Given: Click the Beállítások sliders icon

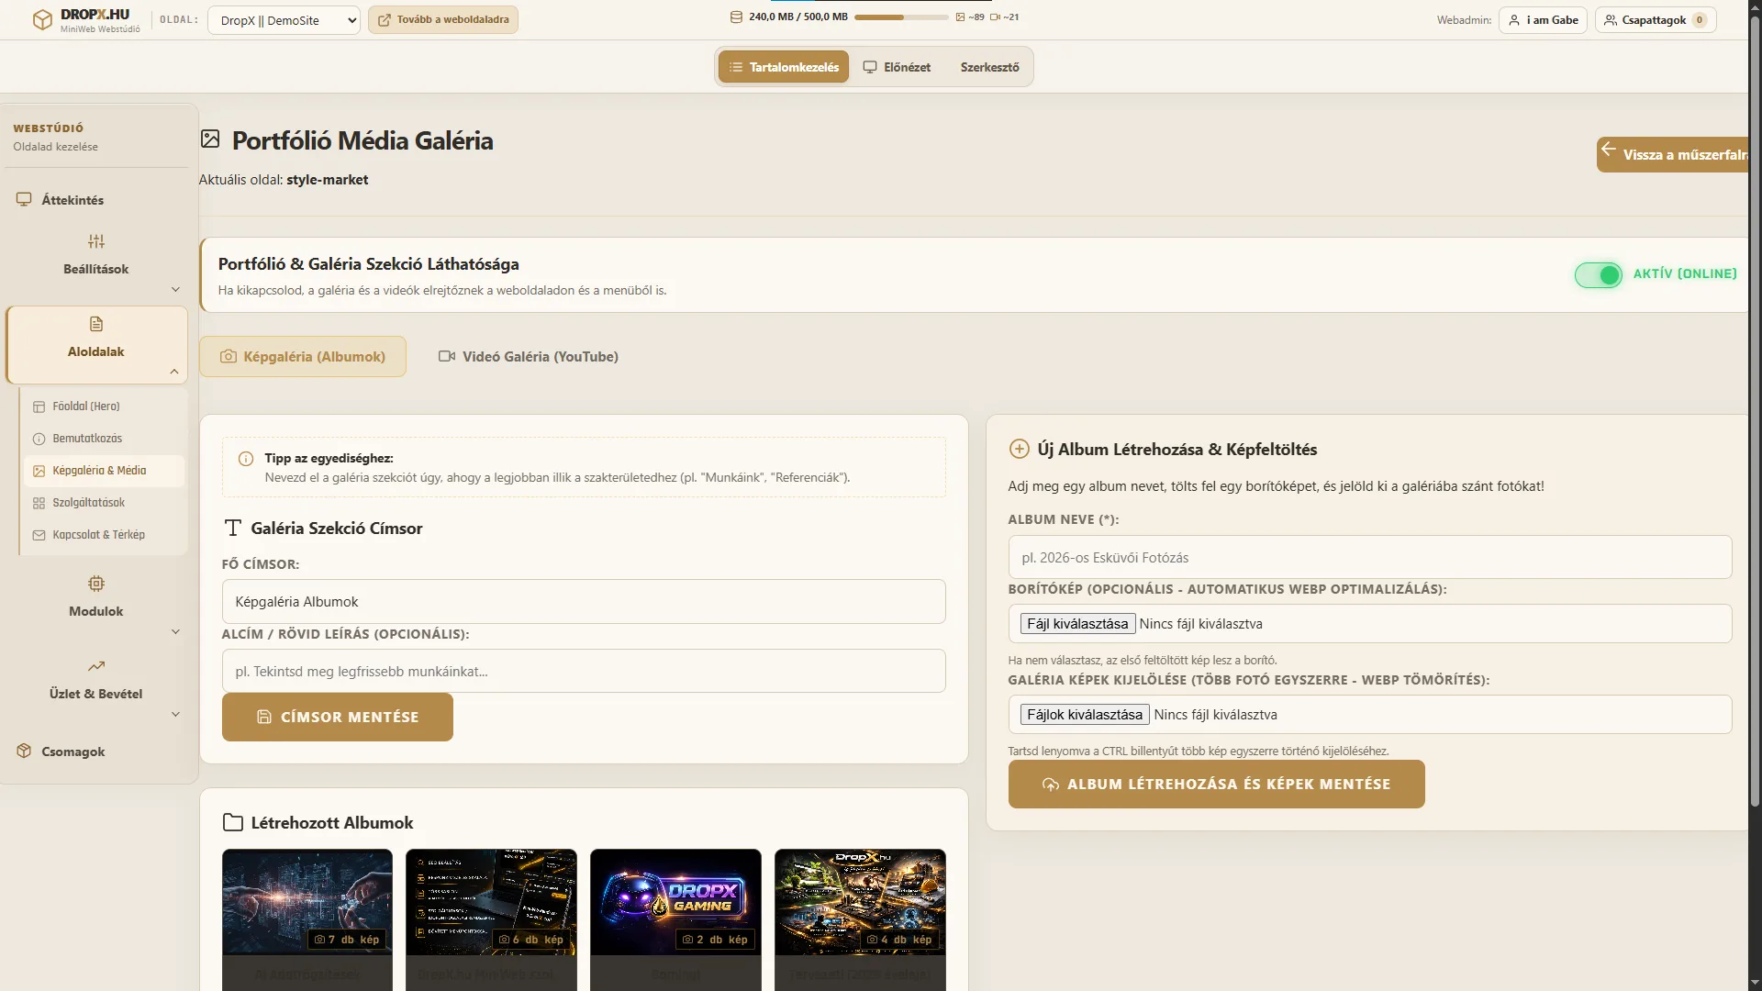Looking at the screenshot, I should 96,241.
